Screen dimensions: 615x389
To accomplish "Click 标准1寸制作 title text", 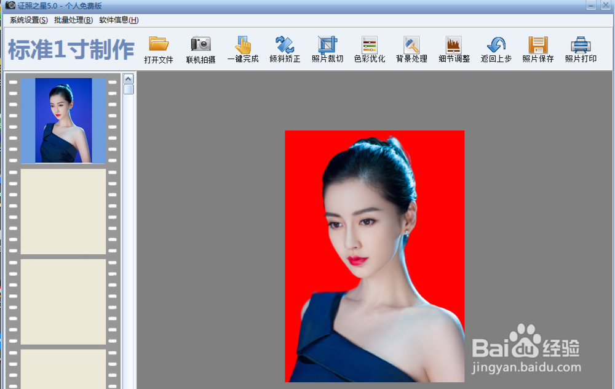I will coord(71,50).
